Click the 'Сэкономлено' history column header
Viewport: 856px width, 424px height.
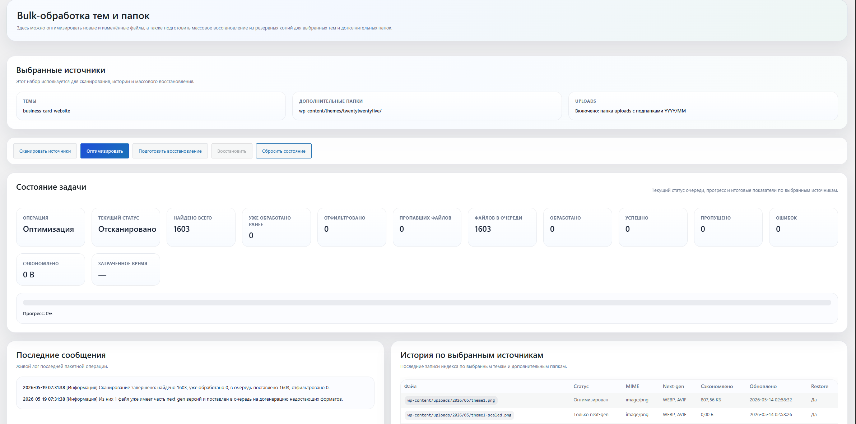[x=717, y=386]
